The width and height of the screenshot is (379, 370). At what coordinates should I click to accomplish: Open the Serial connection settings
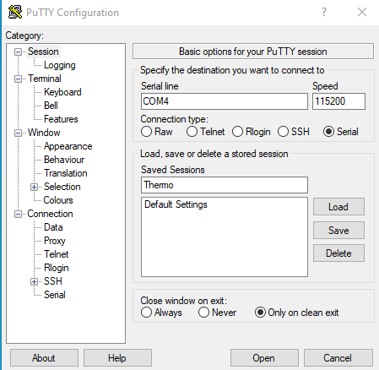[x=55, y=295]
